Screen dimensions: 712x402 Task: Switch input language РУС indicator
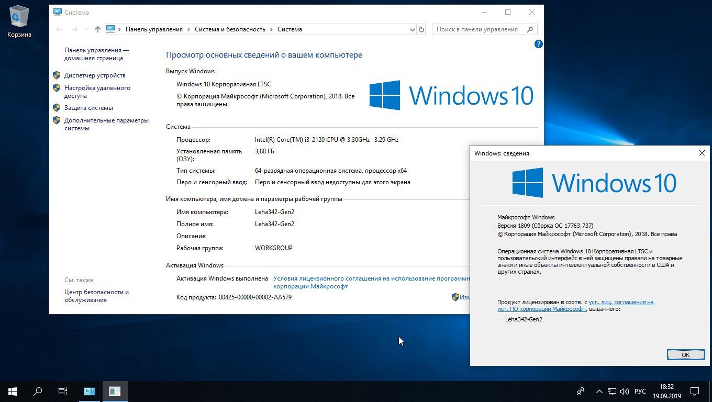(x=640, y=391)
